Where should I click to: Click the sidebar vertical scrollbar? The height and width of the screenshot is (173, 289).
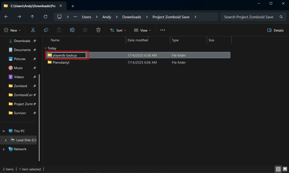[x=39, y=118]
